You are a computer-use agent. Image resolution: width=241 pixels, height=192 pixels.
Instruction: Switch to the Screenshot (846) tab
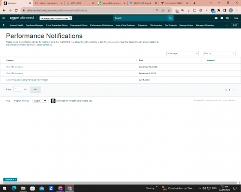(x=174, y=3)
